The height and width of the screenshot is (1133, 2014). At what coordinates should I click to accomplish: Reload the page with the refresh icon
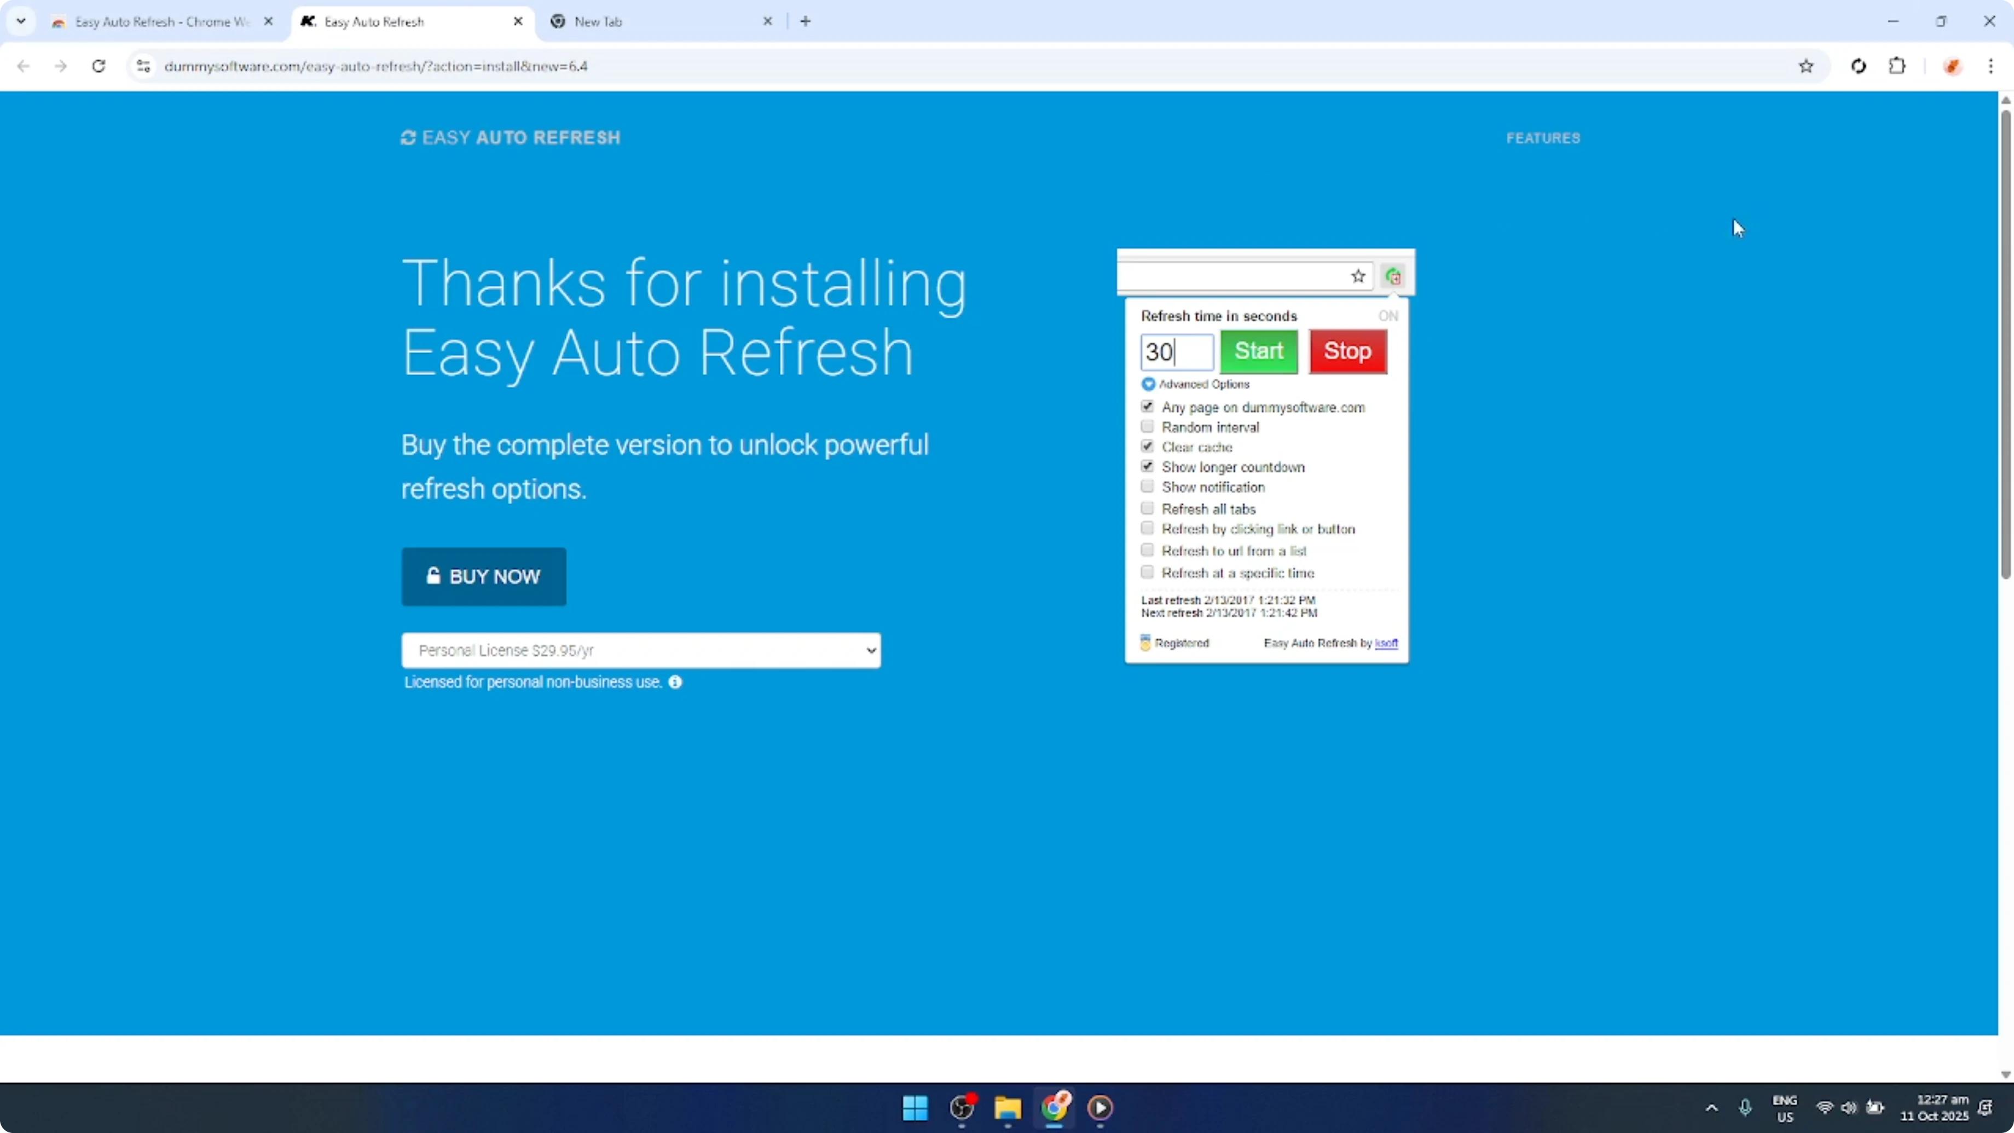pyautogui.click(x=99, y=66)
